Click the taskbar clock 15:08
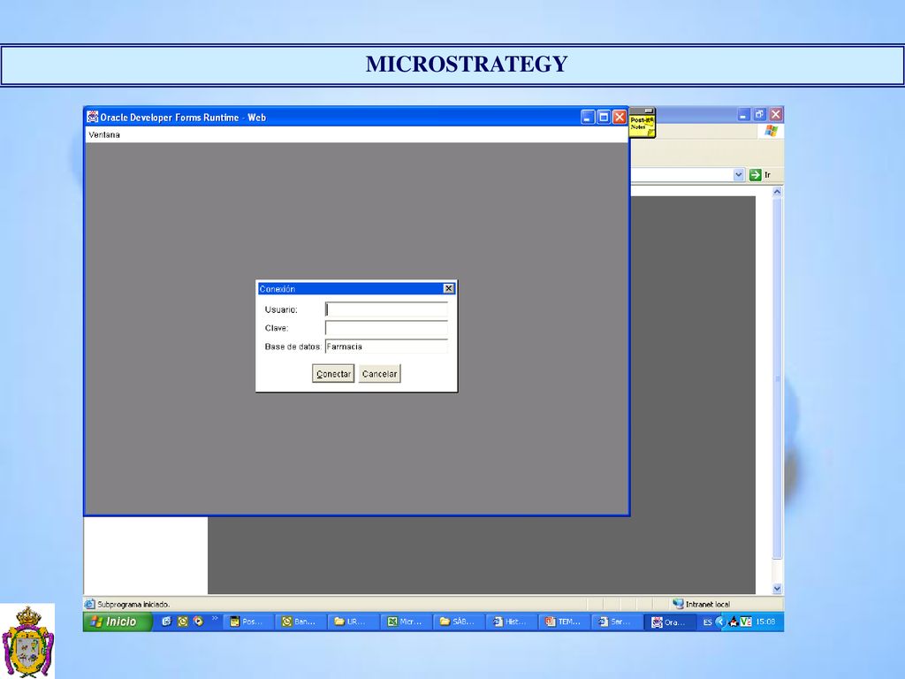 point(765,622)
